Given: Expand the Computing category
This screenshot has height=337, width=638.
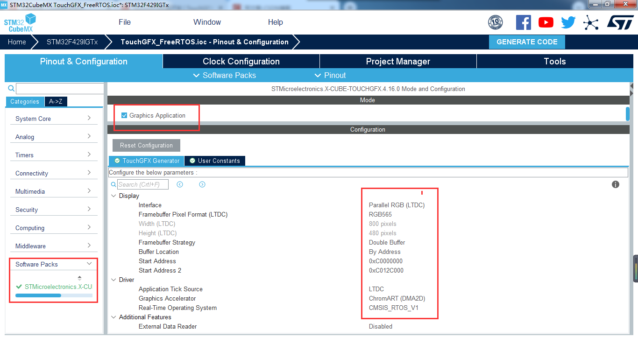Looking at the screenshot, I should coord(54,228).
